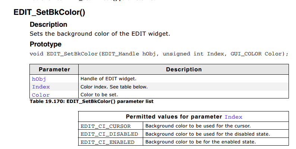The image size is (296, 149).
Task: Click 'Color index. See table below.' text
Action: [114, 87]
